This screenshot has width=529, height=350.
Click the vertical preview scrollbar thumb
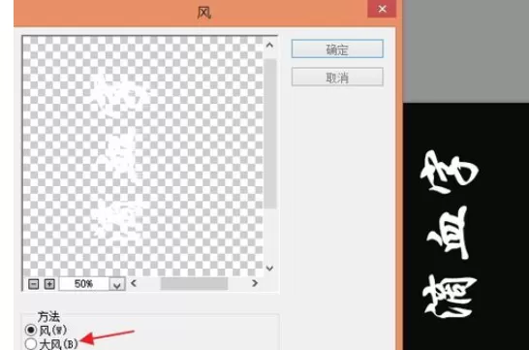click(x=270, y=134)
